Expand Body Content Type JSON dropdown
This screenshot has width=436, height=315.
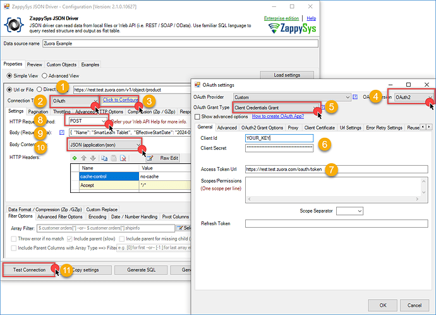[104, 145]
